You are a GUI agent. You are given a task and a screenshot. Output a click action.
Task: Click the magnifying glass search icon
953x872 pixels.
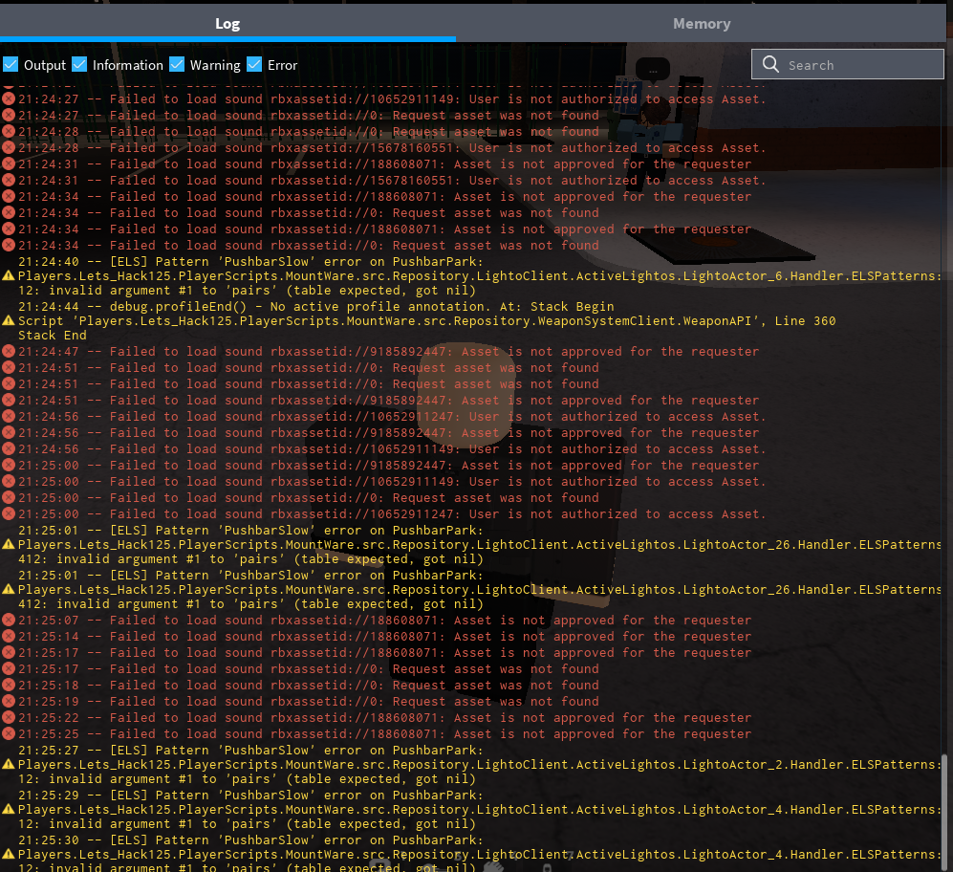tap(770, 65)
